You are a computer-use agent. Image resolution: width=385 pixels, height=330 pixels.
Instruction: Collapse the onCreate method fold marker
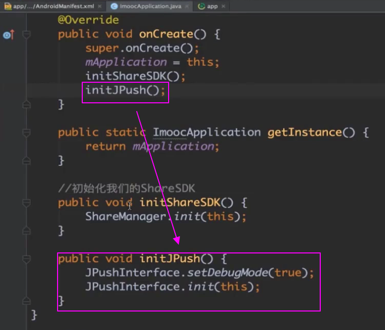pos(27,34)
